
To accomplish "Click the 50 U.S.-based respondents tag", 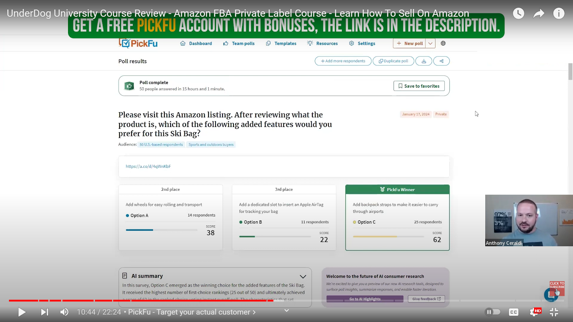I will [x=161, y=145].
